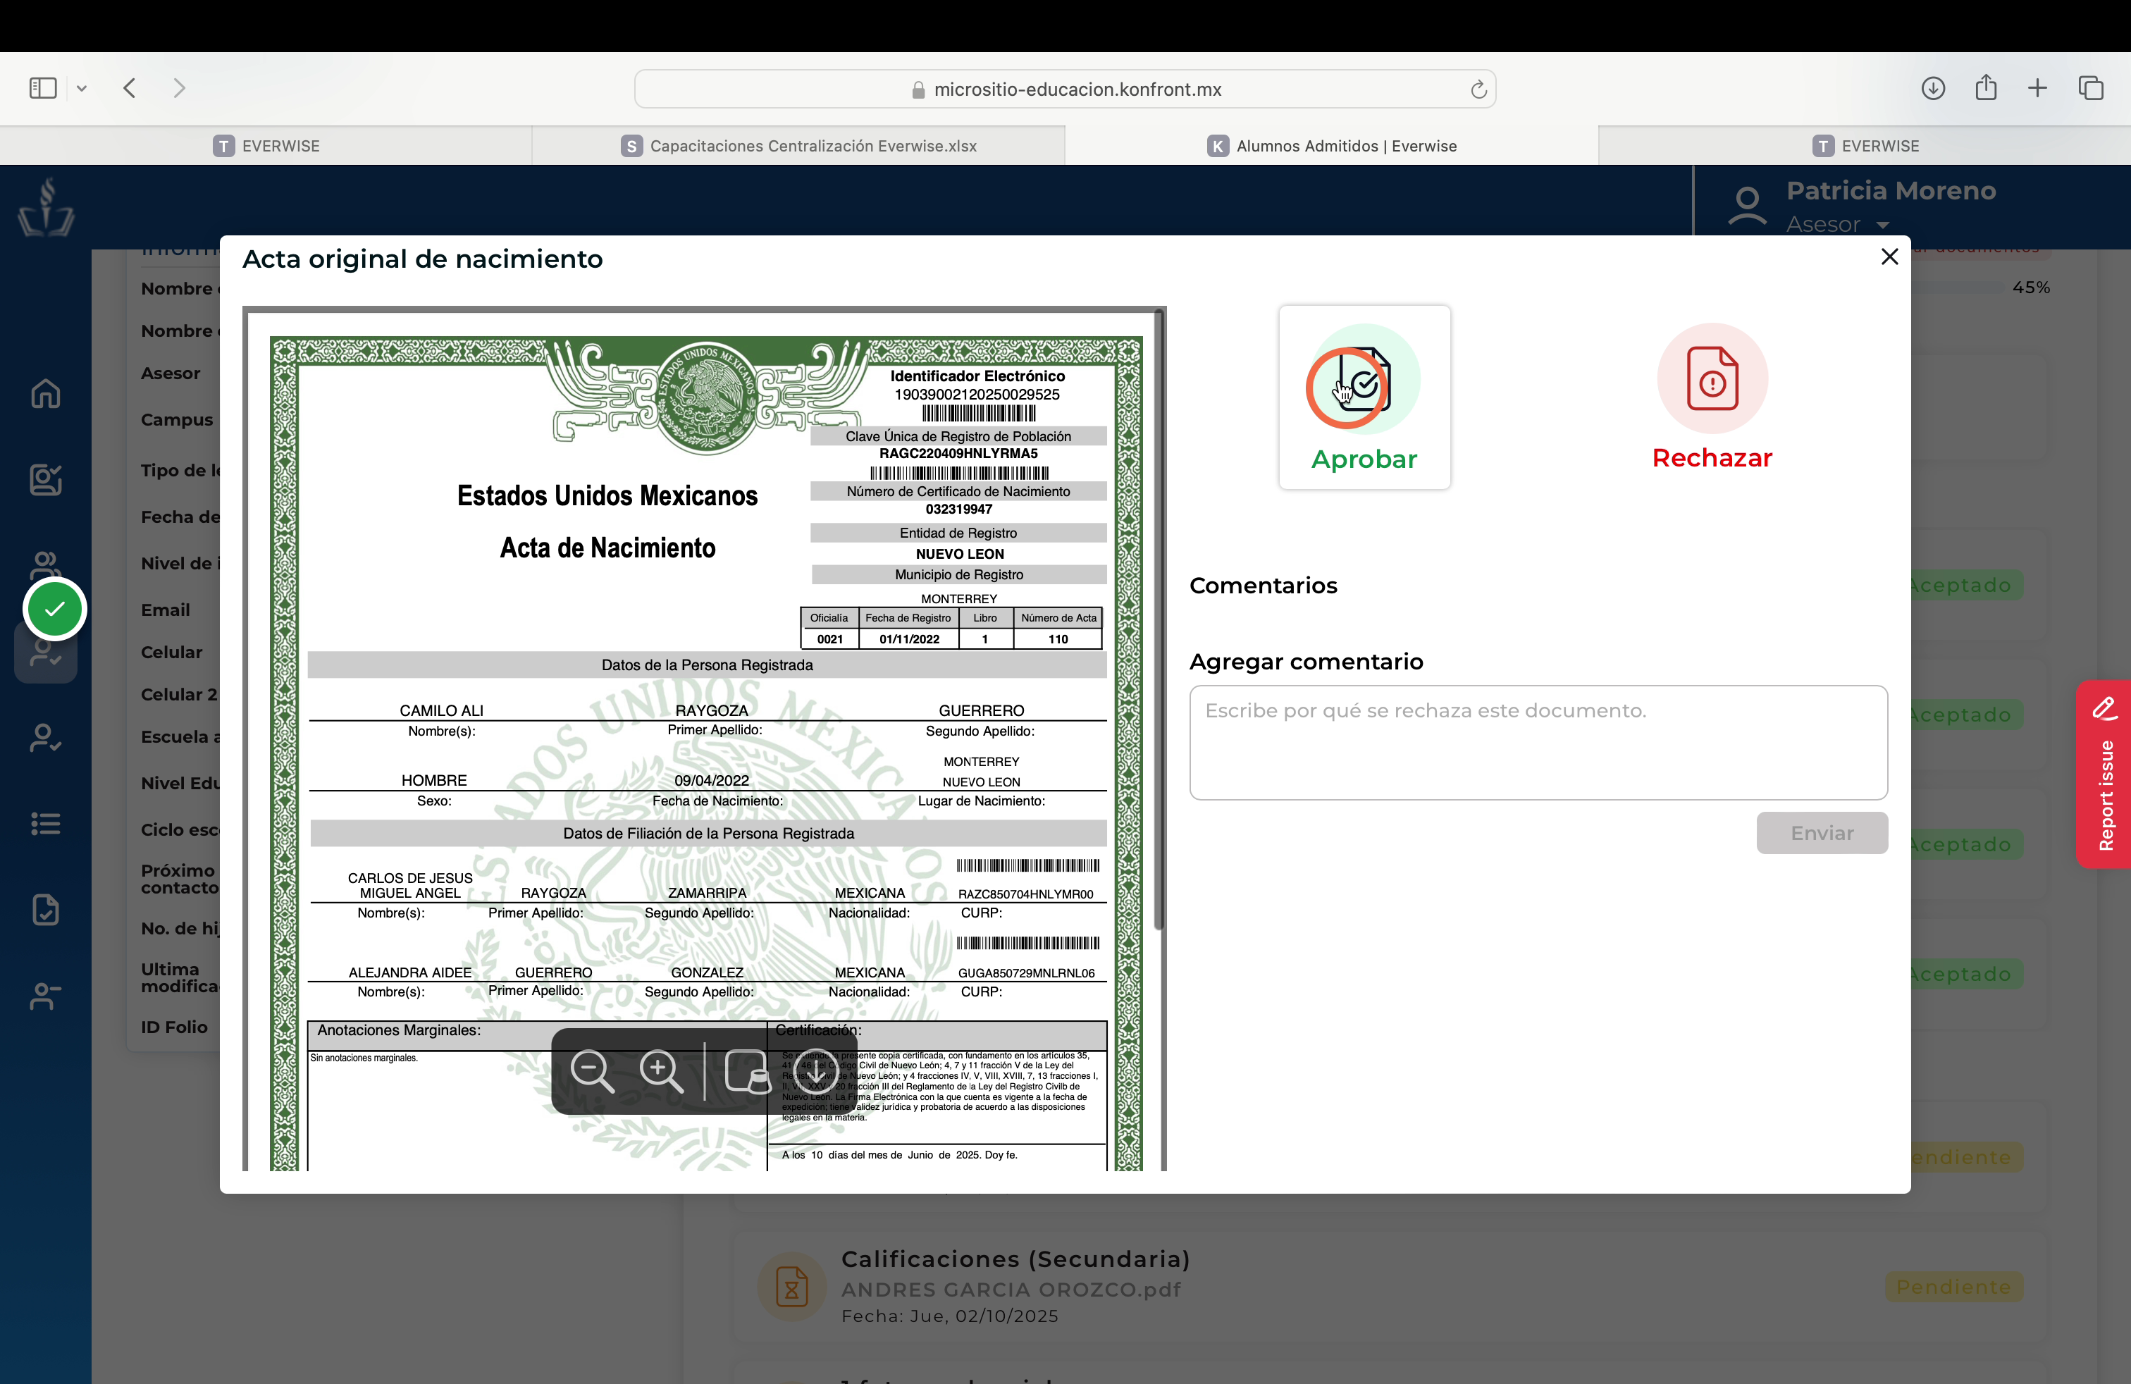
Task: Close the Acta original de nacimiento dialog
Action: (1889, 257)
